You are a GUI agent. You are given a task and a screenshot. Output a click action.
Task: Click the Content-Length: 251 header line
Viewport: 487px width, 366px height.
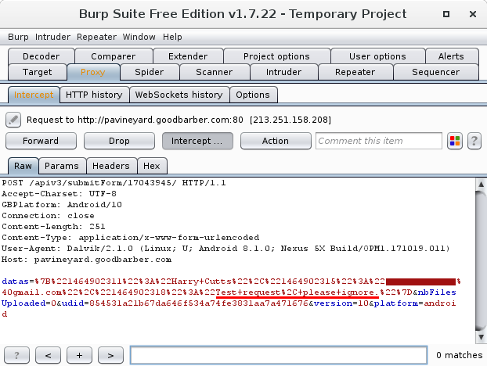tap(53, 227)
